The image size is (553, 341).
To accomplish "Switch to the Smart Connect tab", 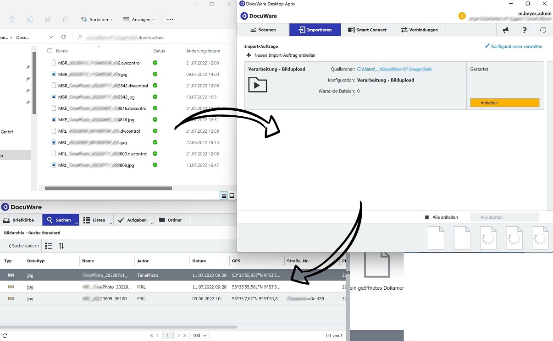I will (367, 30).
